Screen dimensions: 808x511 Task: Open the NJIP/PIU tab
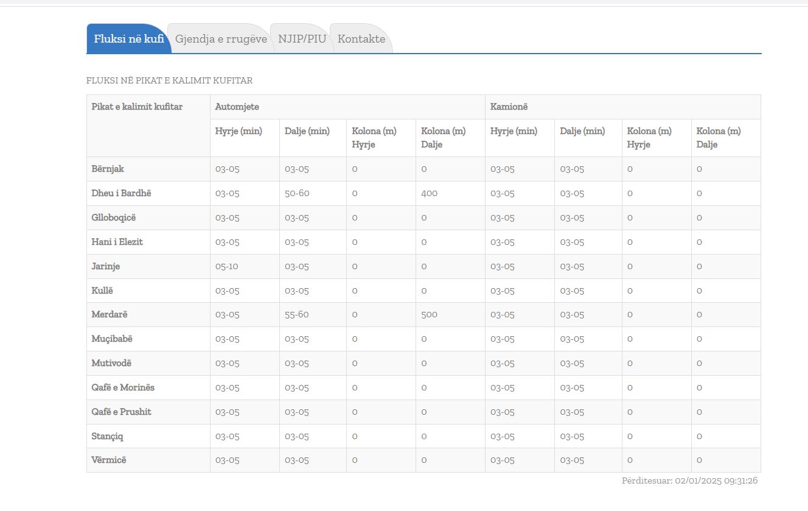302,39
